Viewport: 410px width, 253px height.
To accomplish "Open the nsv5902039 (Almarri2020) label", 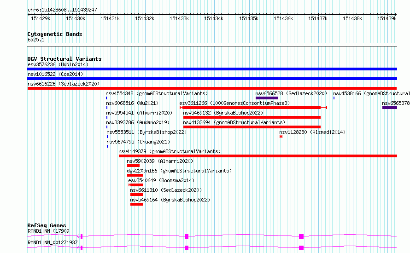I will coord(160,161).
